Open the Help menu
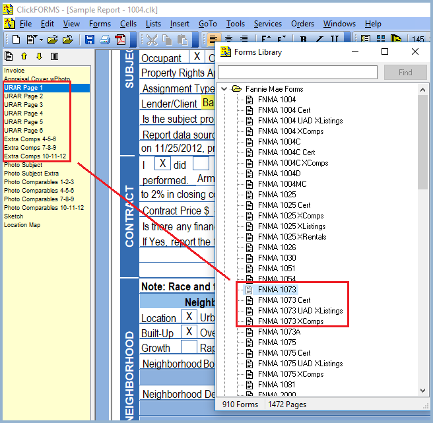This screenshot has width=433, height=423. coord(373,24)
